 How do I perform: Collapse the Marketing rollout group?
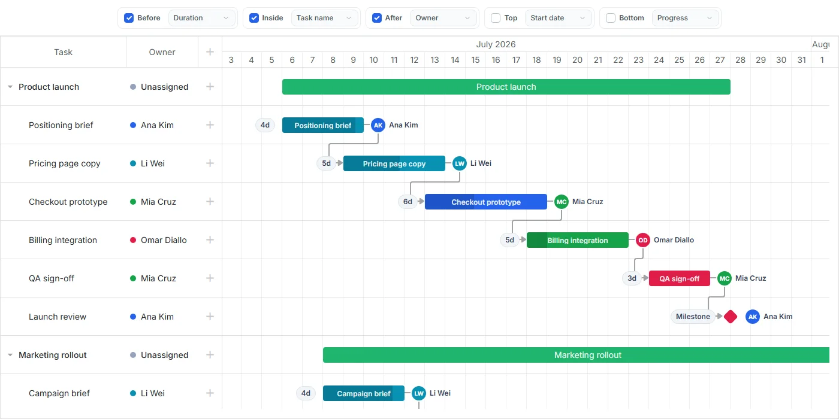click(10, 355)
